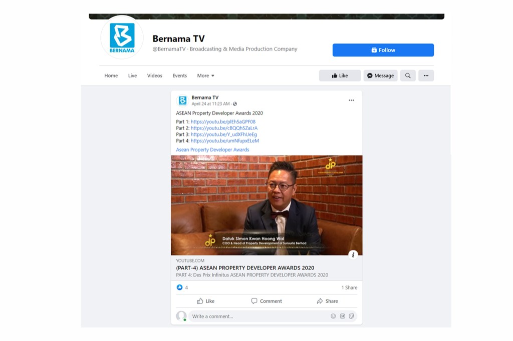The image size is (513, 341).
Task: Go to the Live tab
Action: tap(132, 75)
